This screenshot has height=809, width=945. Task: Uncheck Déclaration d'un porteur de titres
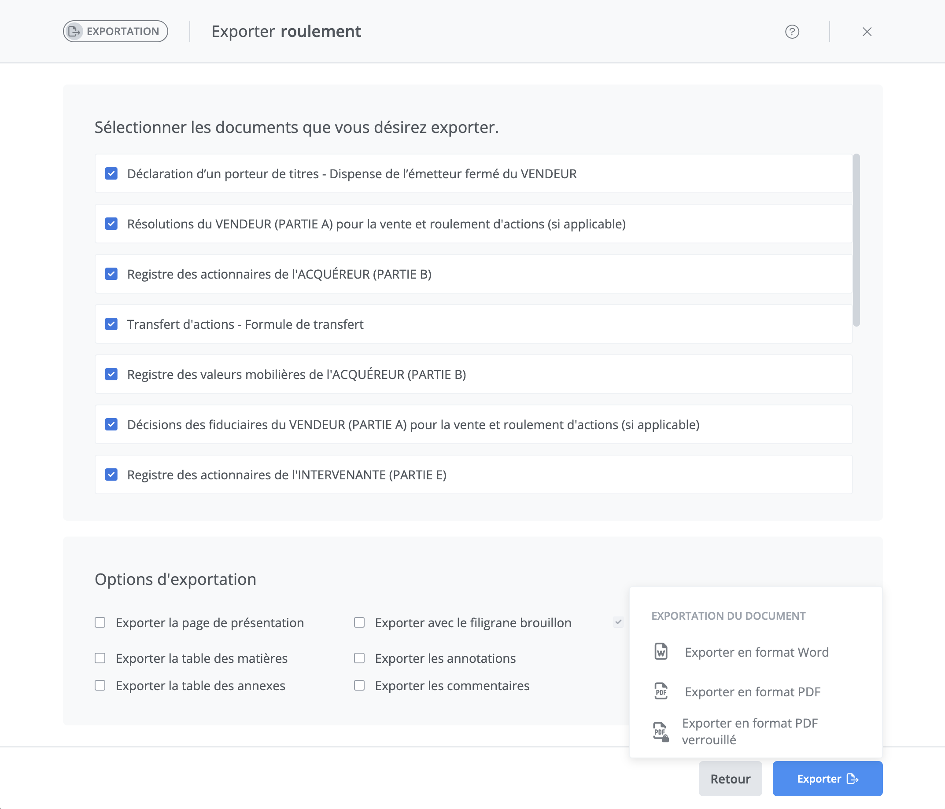pyautogui.click(x=111, y=174)
